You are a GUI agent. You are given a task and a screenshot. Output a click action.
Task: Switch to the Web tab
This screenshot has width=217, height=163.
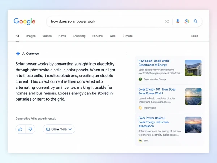[112, 36]
